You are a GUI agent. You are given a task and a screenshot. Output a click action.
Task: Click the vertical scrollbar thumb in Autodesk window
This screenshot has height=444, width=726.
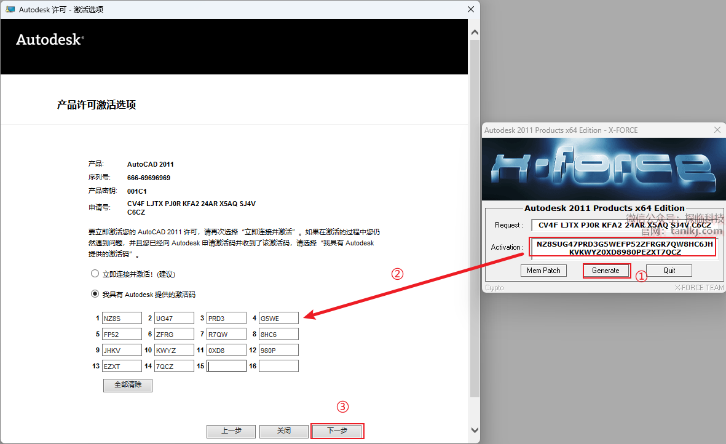[x=475, y=218]
